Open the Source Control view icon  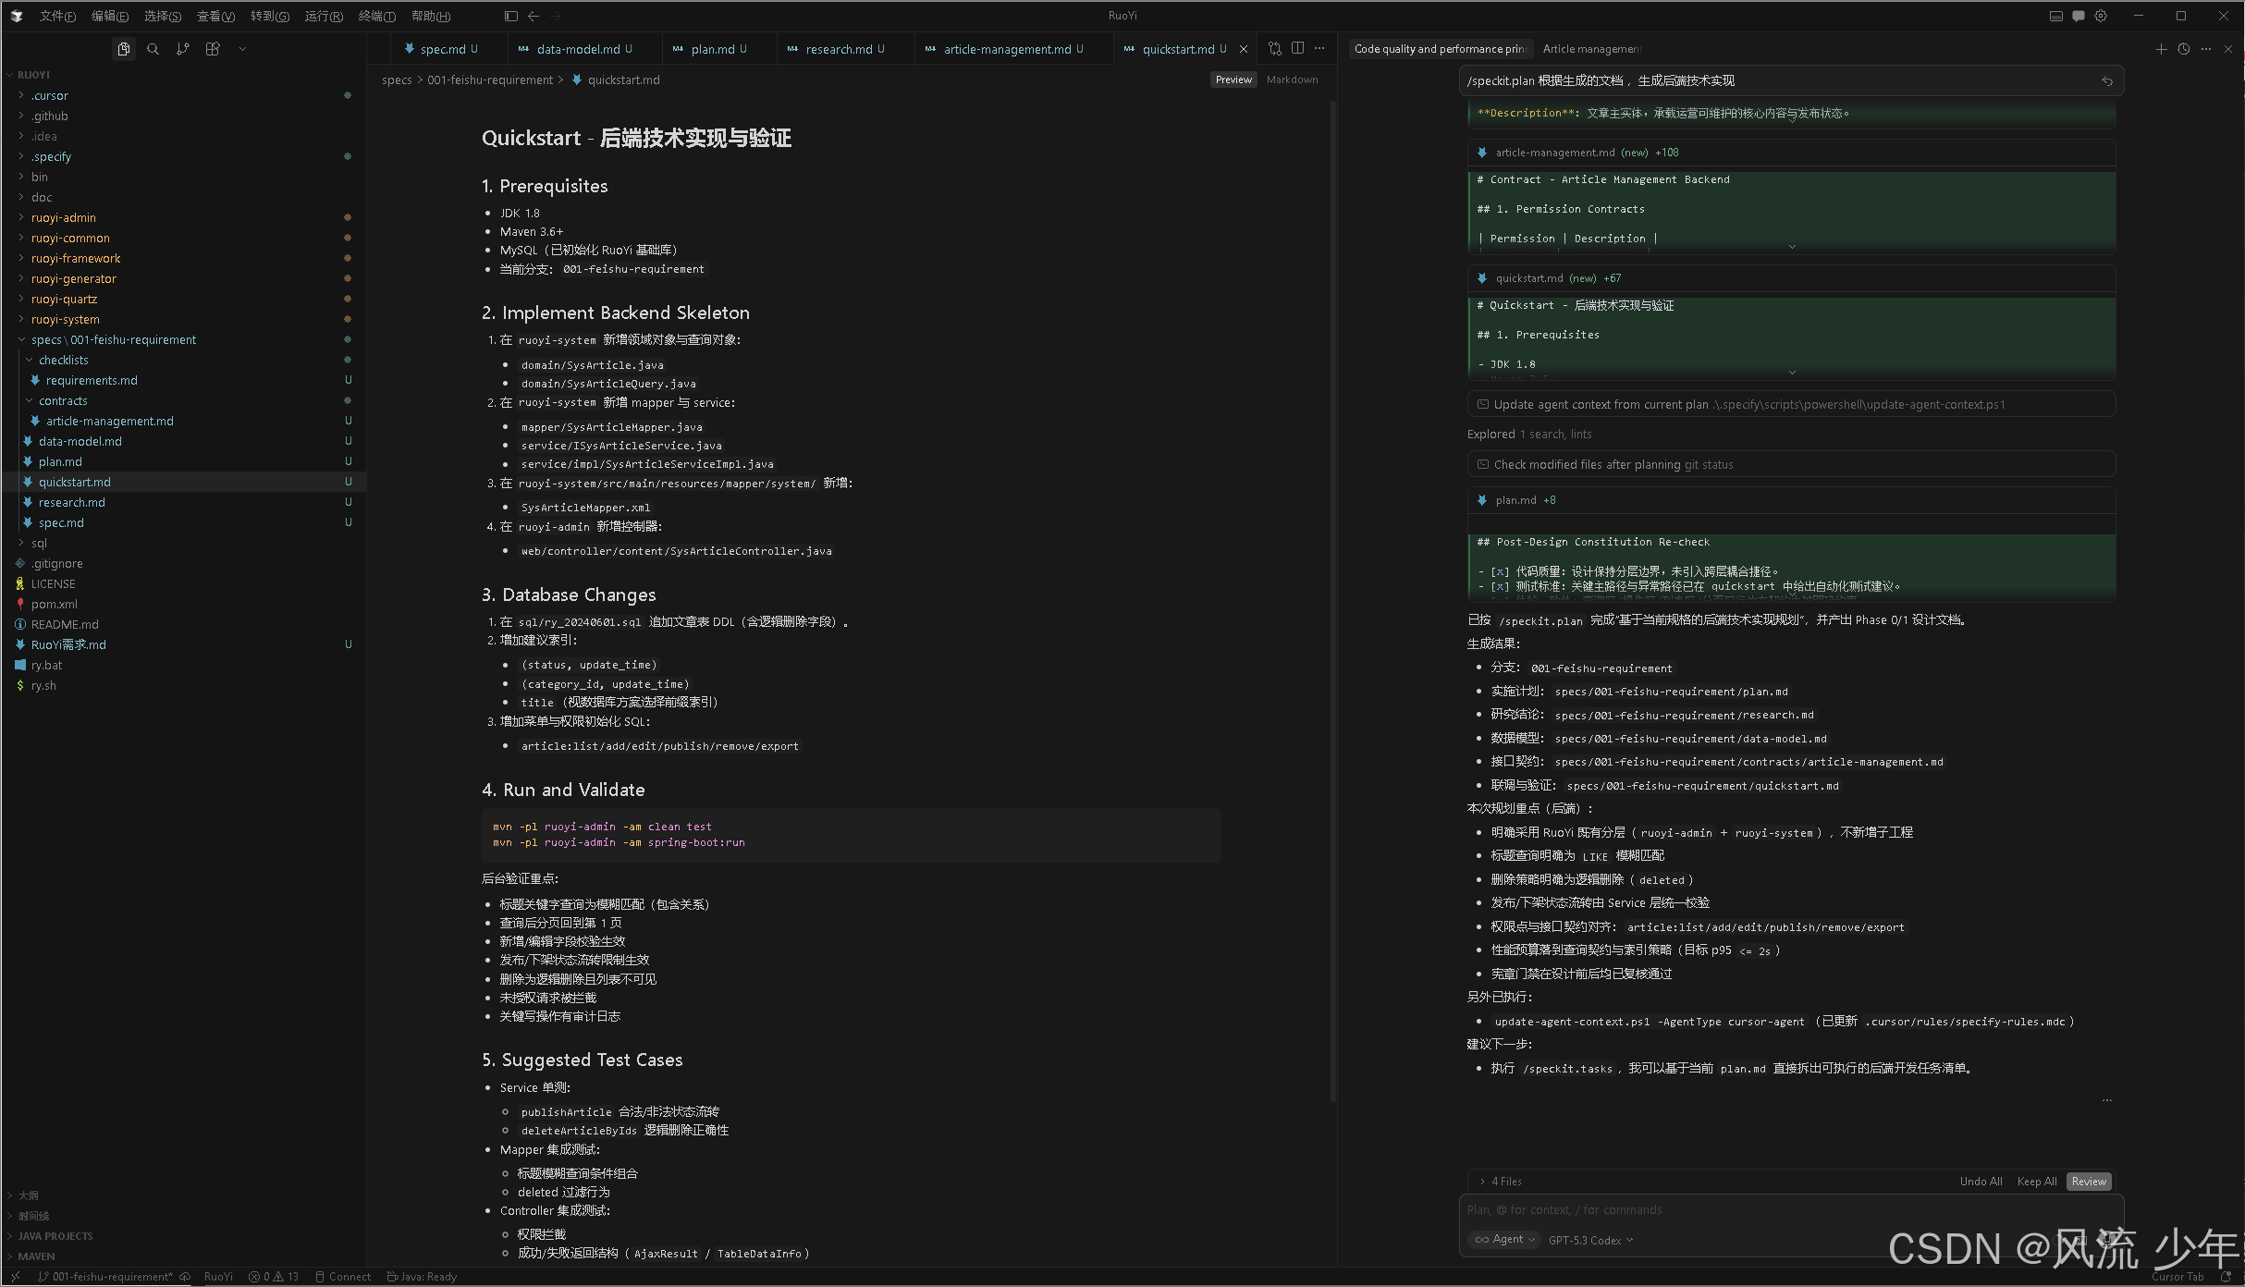click(183, 49)
